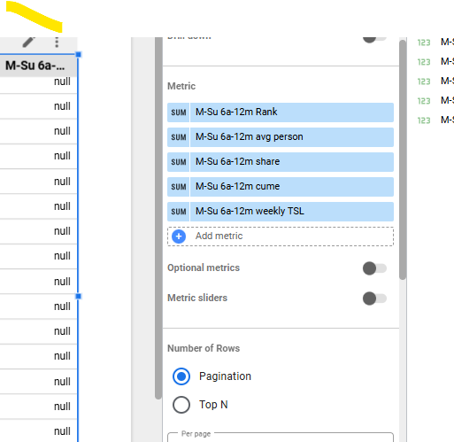
Task: Select the Pagination radio button
Action: 181,376
